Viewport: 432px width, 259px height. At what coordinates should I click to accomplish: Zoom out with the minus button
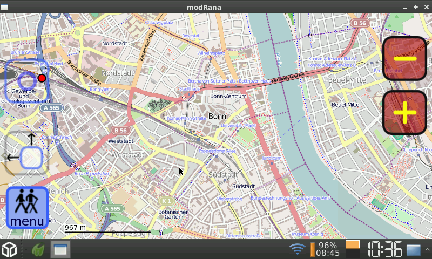point(405,58)
